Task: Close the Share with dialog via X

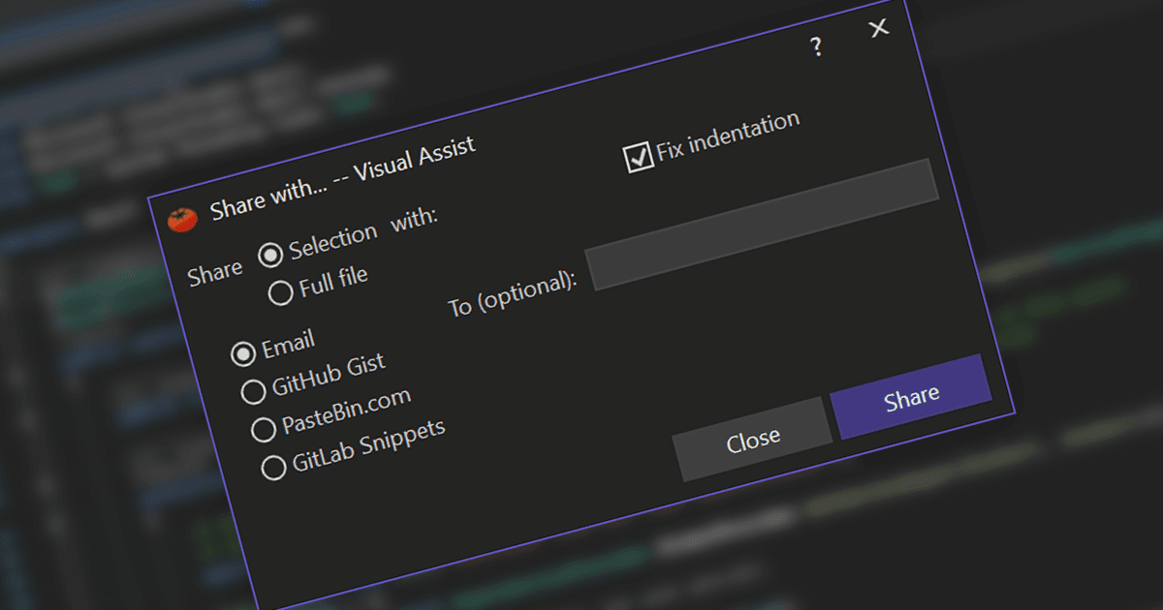Action: point(879,28)
